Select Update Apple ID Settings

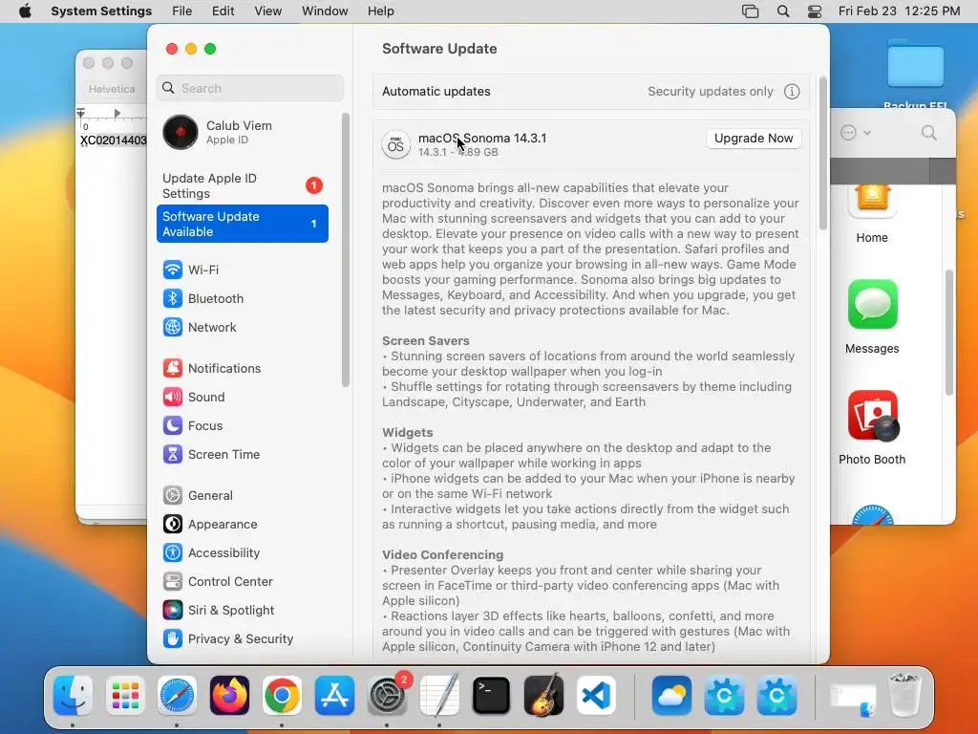click(242, 186)
